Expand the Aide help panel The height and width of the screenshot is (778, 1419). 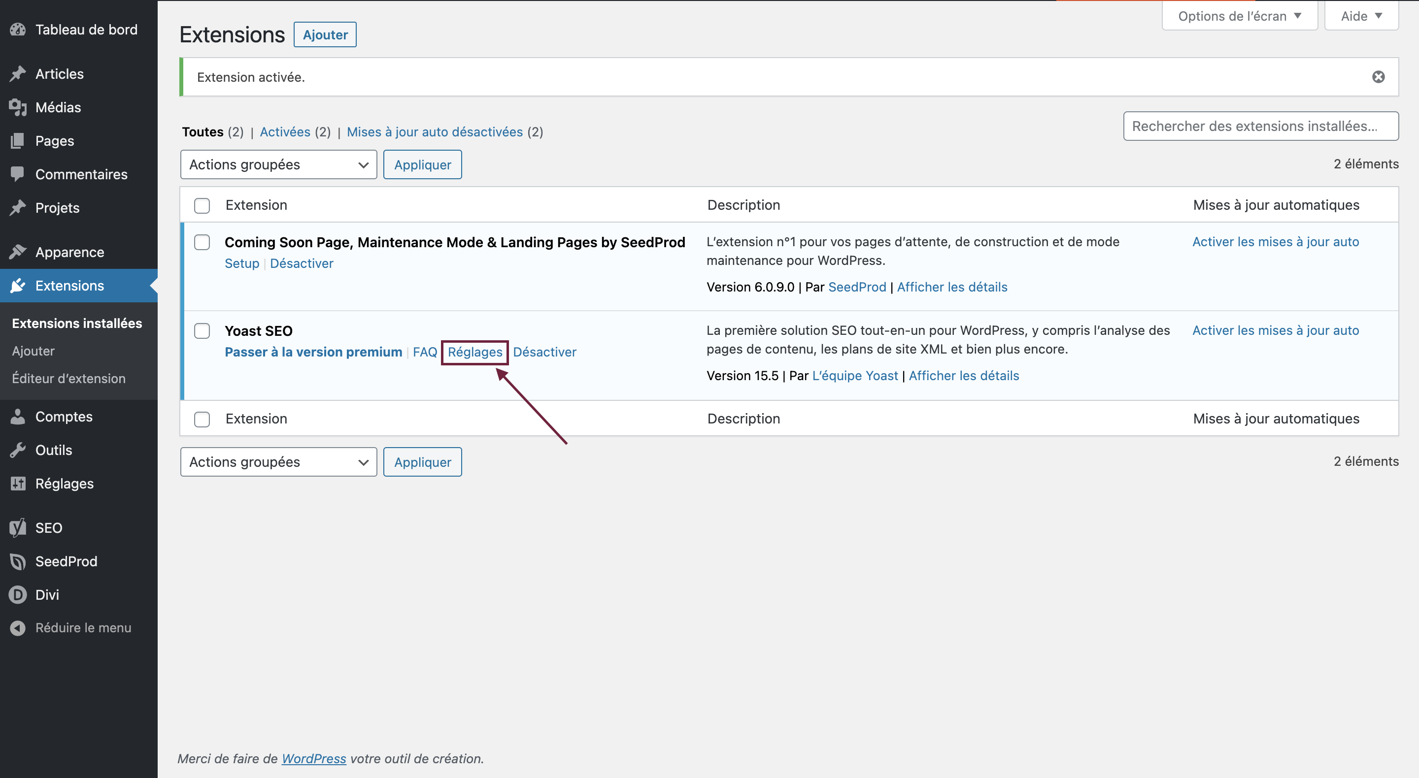(1361, 16)
